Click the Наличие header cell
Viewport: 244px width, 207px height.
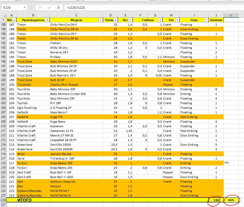point(216,20)
